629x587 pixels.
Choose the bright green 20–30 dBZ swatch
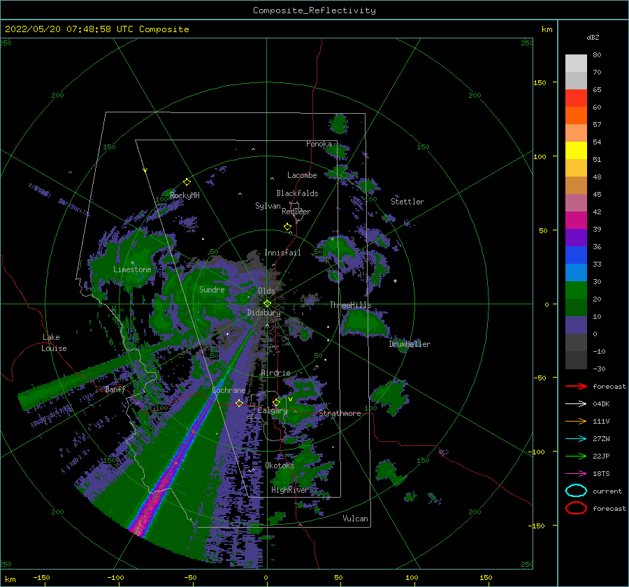coord(576,290)
